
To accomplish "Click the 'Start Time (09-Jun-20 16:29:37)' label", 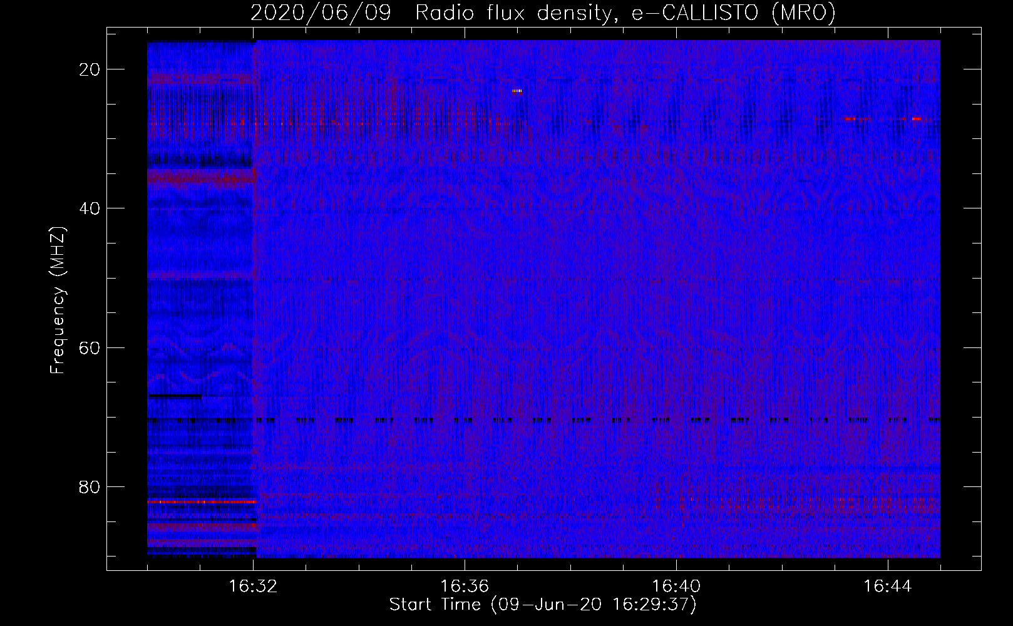I will [543, 605].
